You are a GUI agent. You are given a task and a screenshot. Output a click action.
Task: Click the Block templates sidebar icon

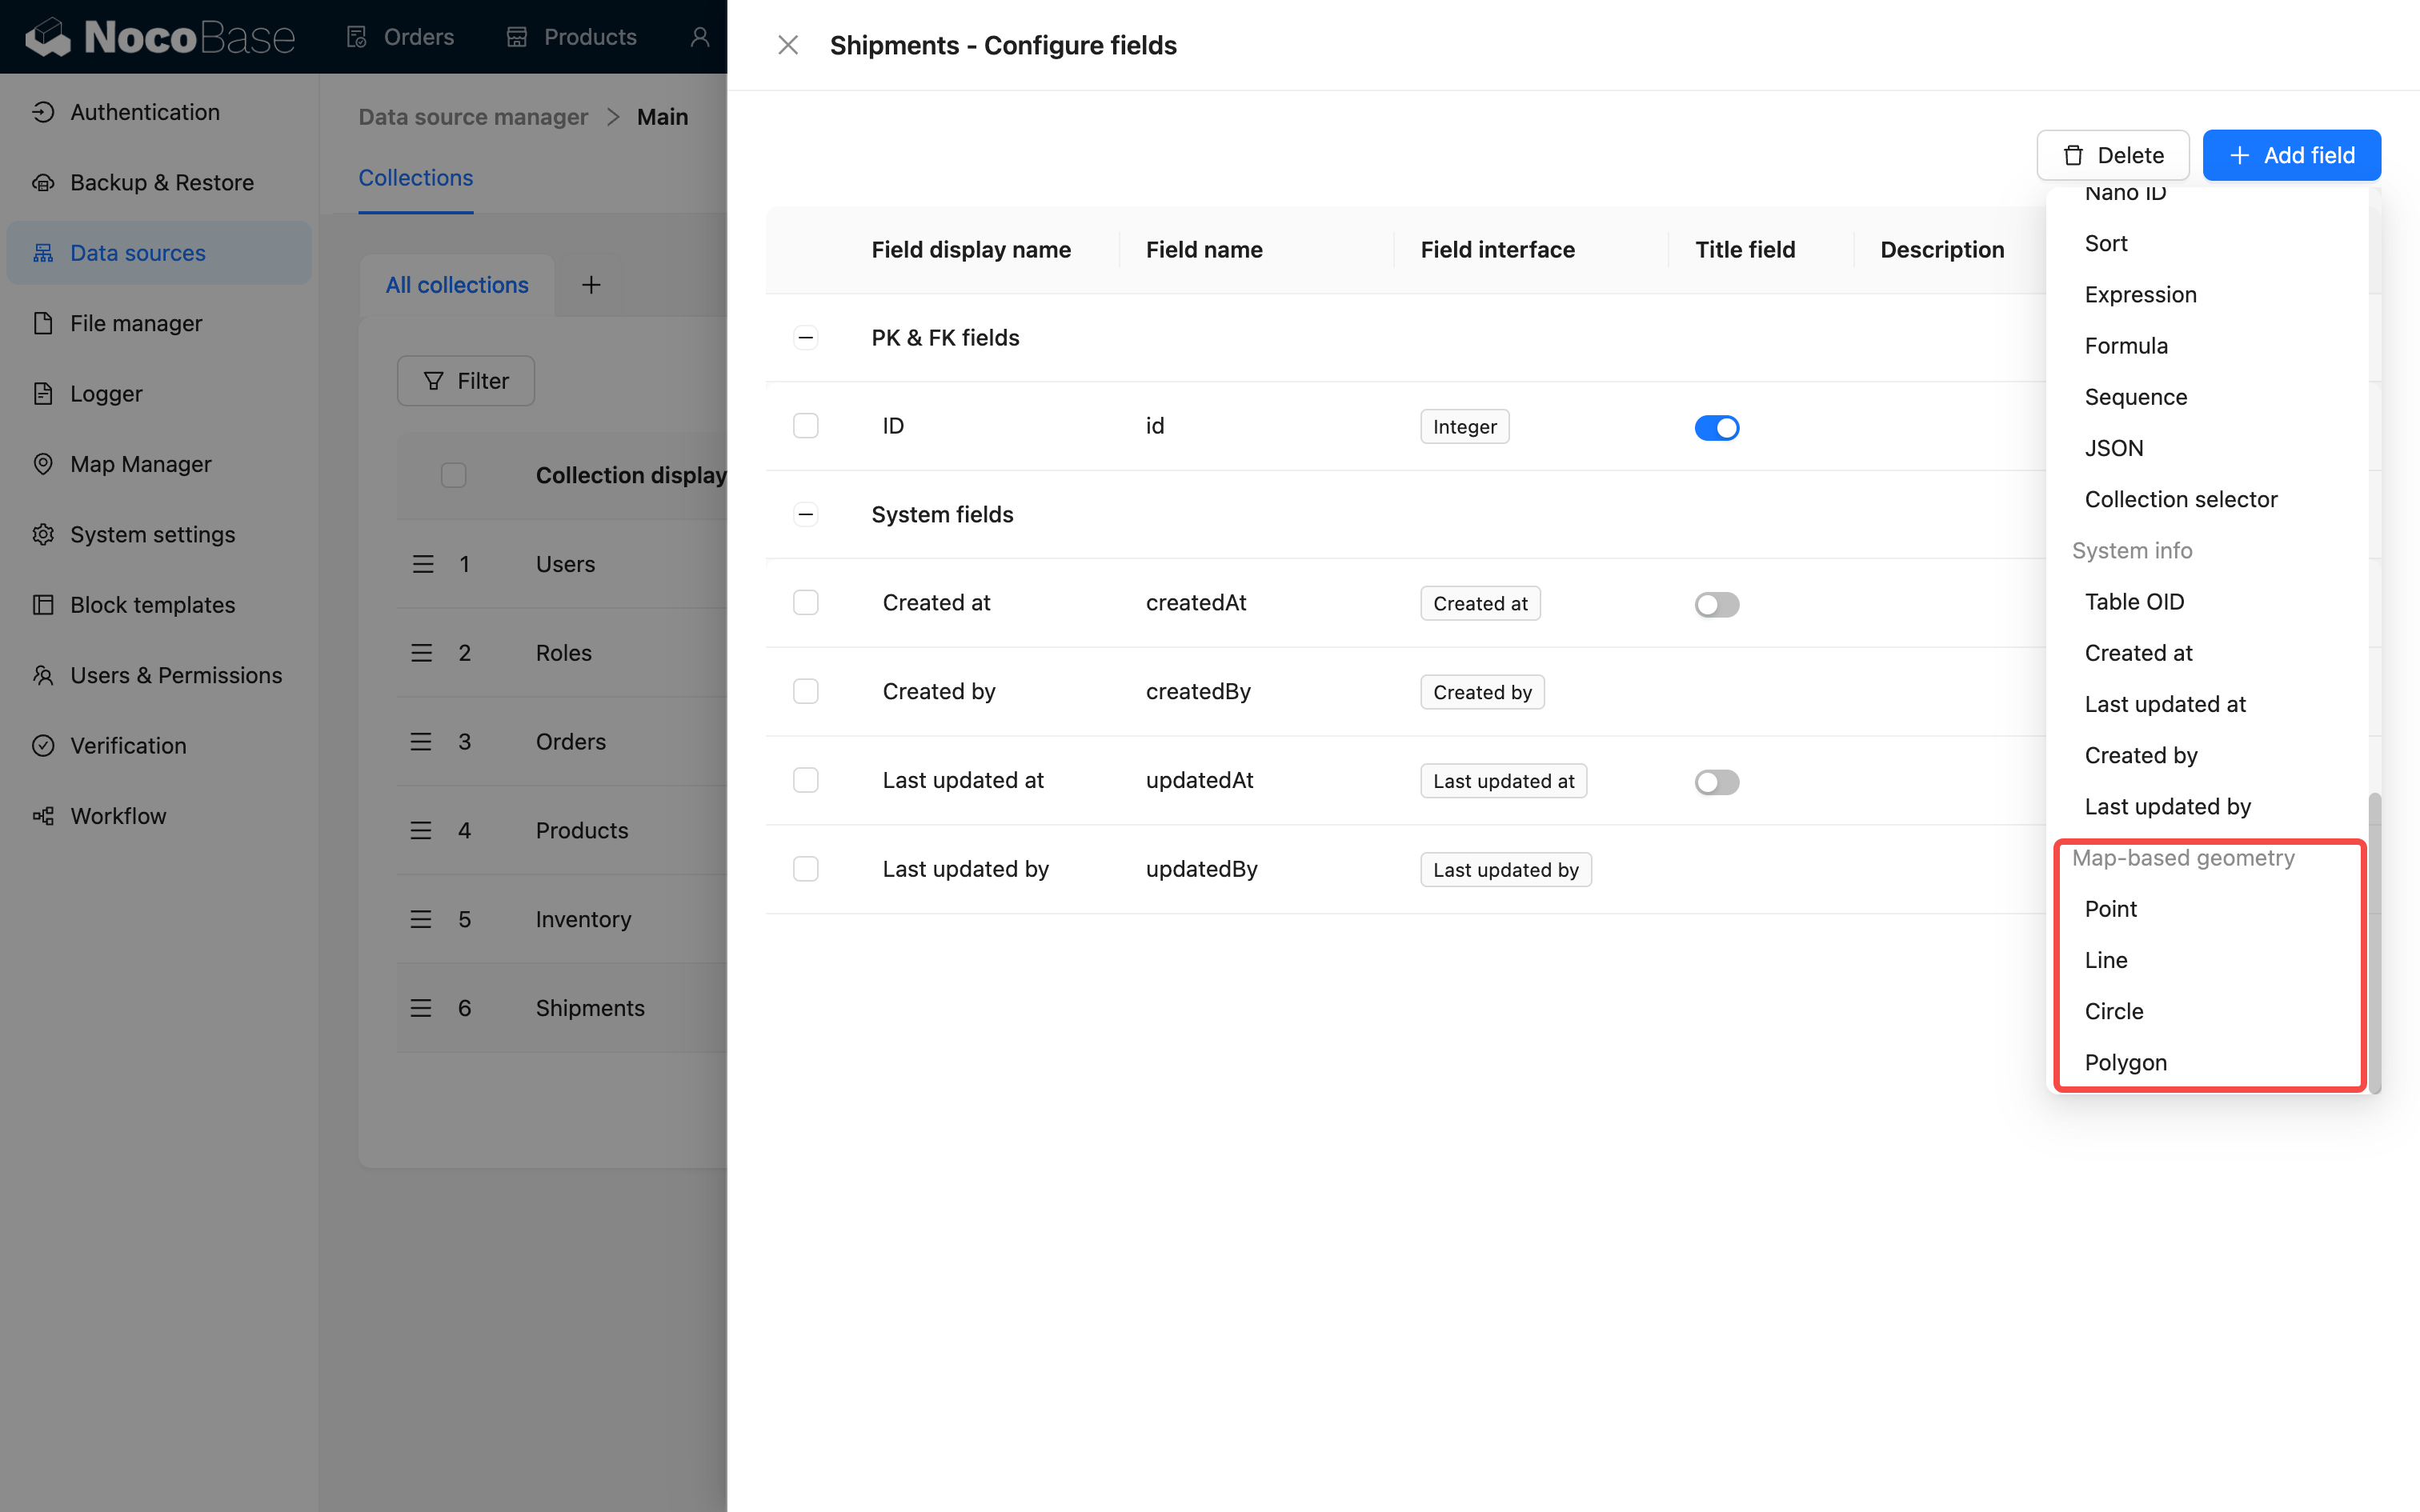(x=43, y=604)
